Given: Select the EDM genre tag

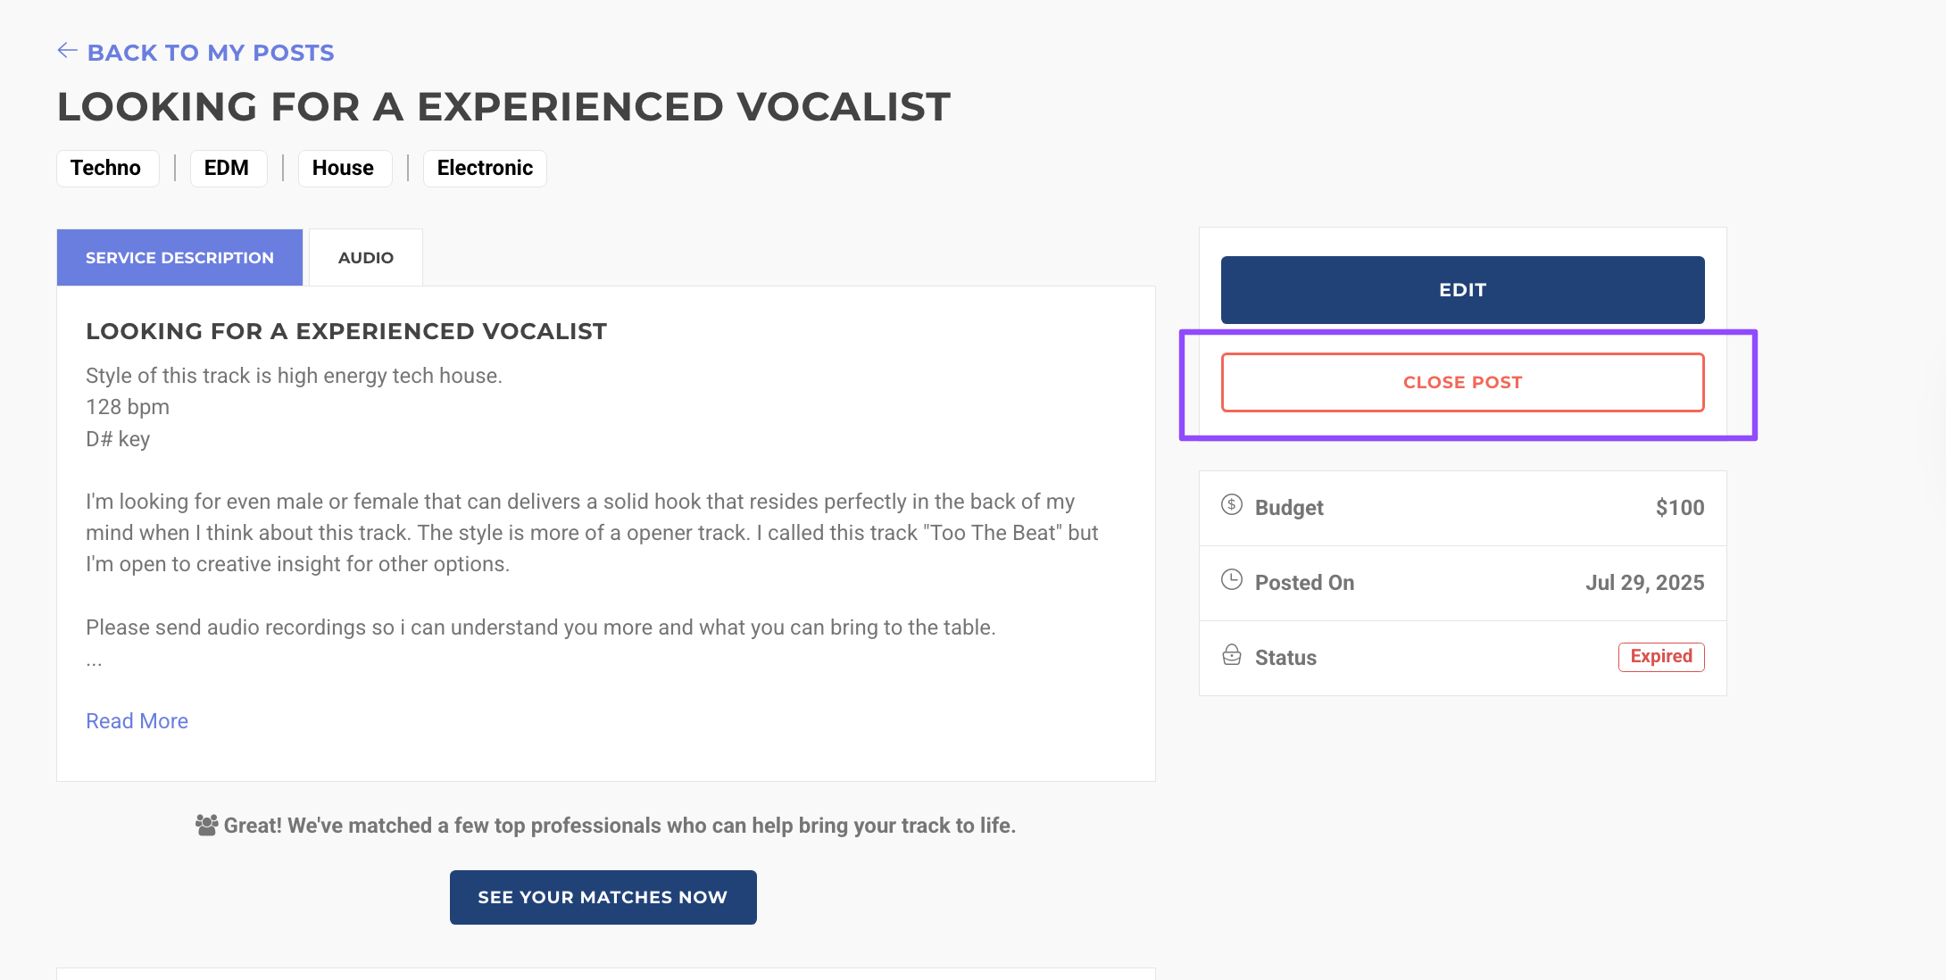Looking at the screenshot, I should point(227,169).
